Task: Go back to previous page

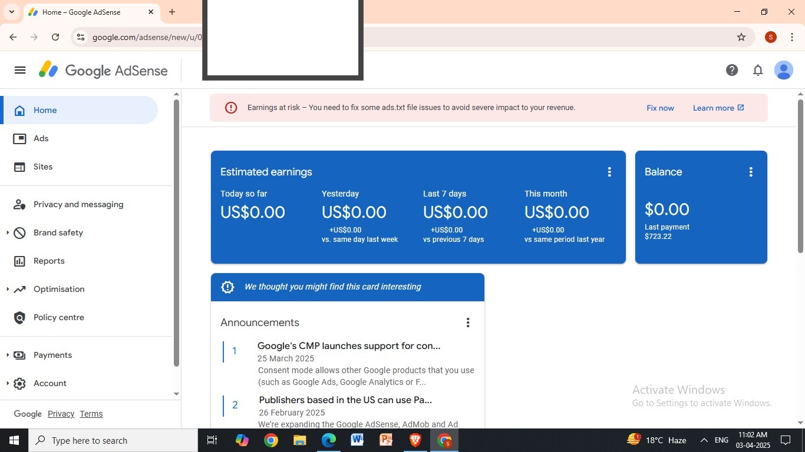Action: click(x=13, y=37)
